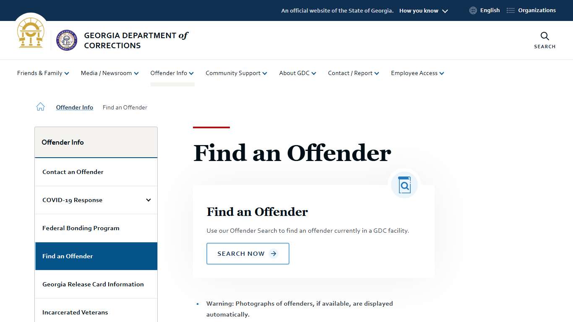Click the SEARCH NOW button
Screen dimensions: 573x322
(x=247, y=253)
